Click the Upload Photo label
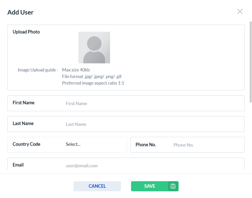The height and width of the screenshot is (198, 252). click(x=26, y=32)
